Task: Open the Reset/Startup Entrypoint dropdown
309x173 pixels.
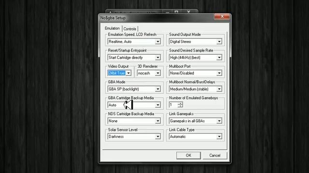Action: (x=158, y=58)
